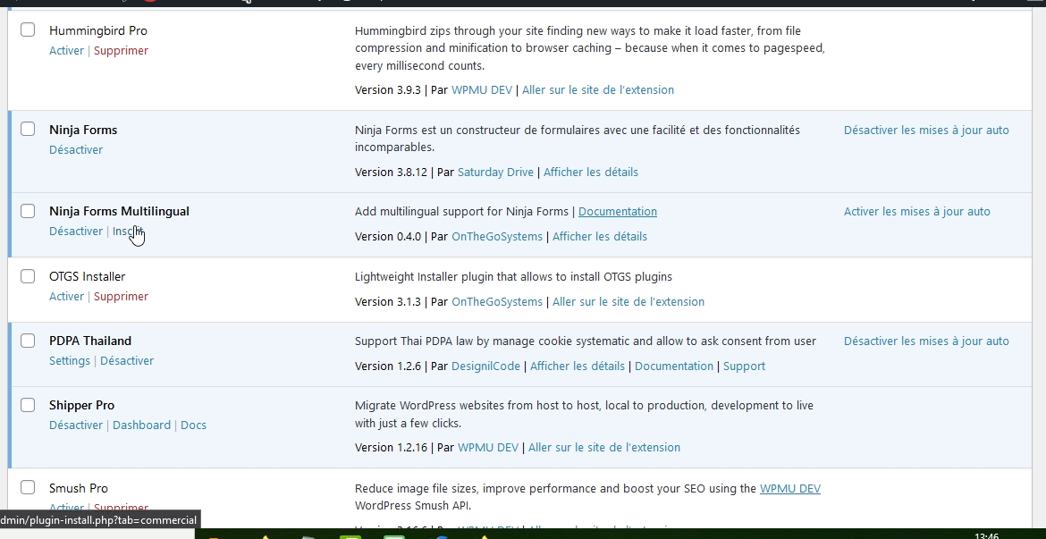Click the 'Lightweight Installer plugin' description text
The height and width of the screenshot is (539, 1046).
(x=514, y=277)
